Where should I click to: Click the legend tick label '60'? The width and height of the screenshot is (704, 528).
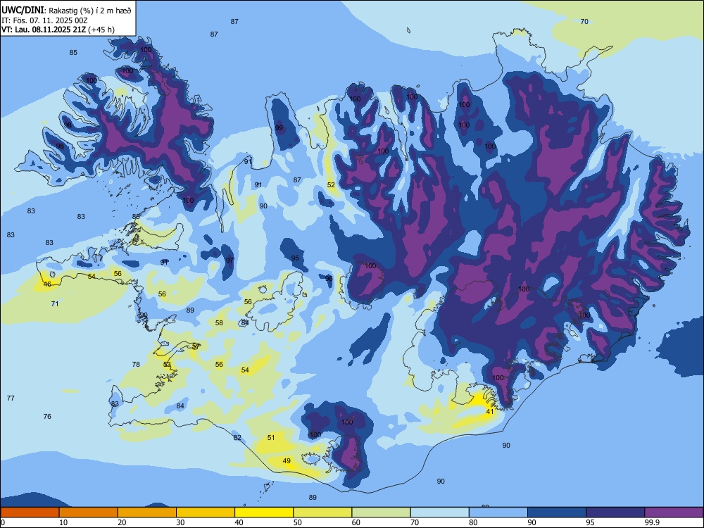356,522
